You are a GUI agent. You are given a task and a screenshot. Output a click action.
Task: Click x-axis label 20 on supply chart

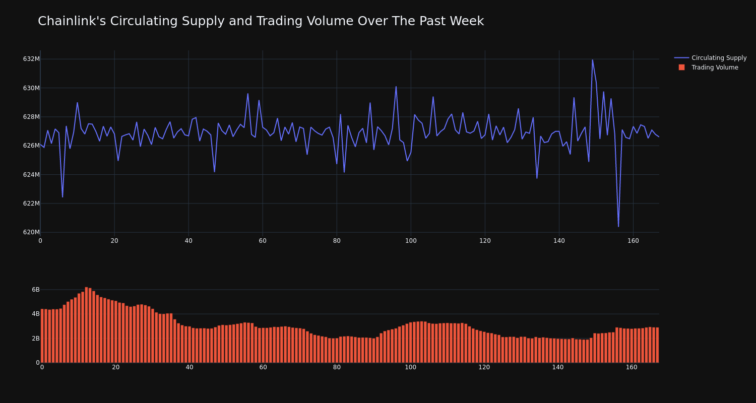pos(114,241)
